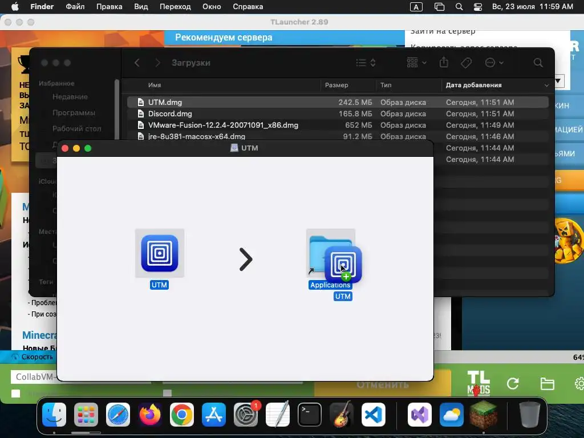Go back in the Загрузки Finder window
This screenshot has width=584, height=438.
click(137, 63)
